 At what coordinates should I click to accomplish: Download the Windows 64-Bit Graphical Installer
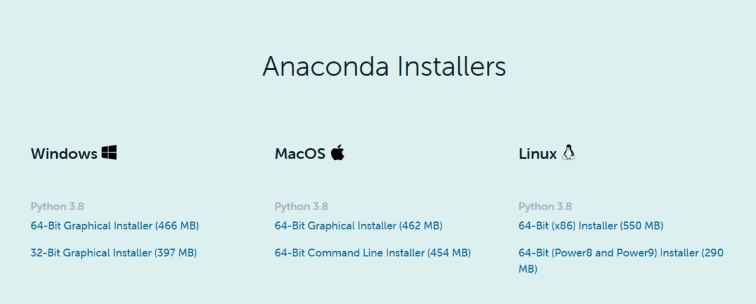click(x=115, y=225)
